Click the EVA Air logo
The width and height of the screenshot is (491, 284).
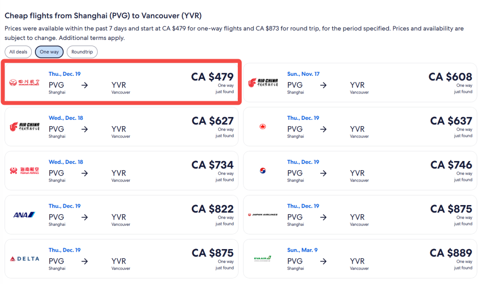[x=262, y=259]
